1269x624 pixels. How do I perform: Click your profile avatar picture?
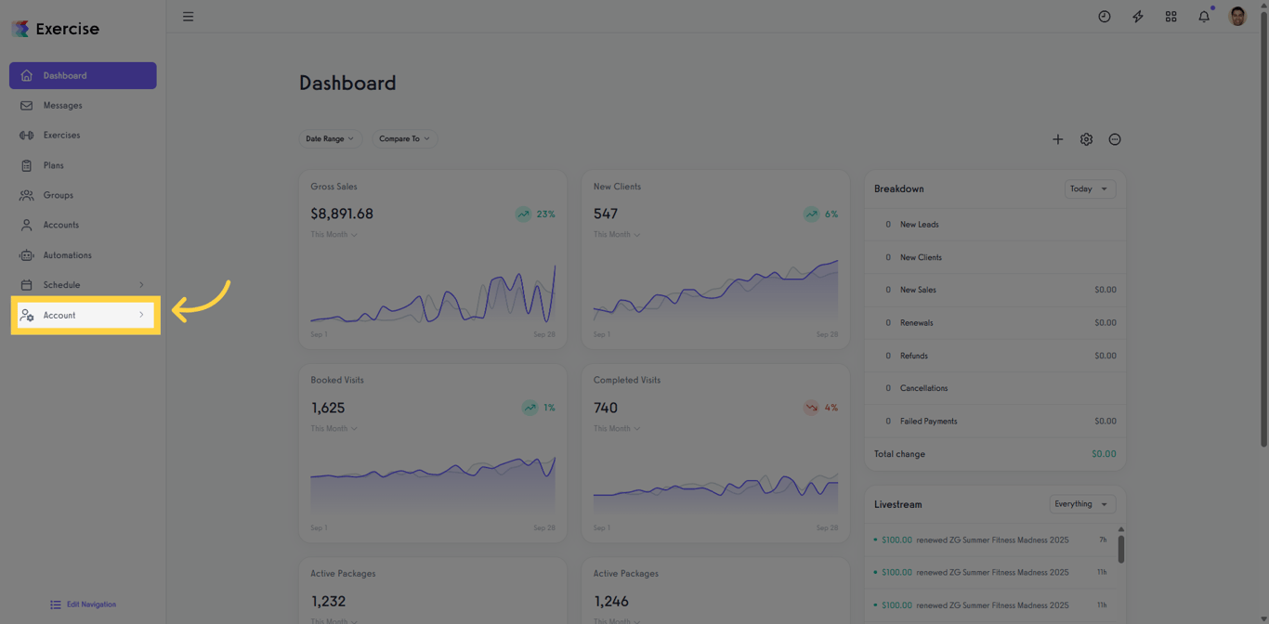point(1236,16)
